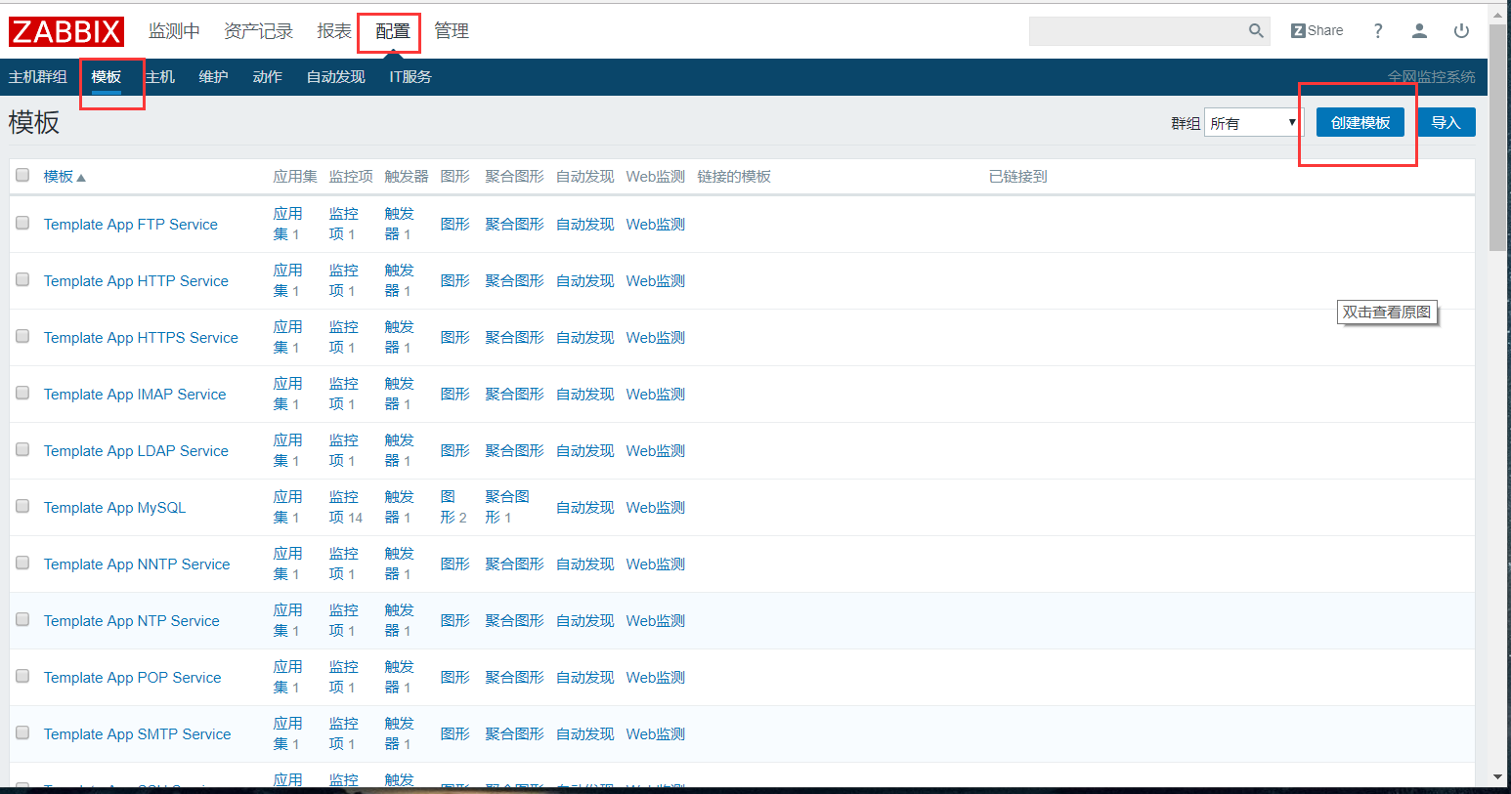Open Template App MySQL link
This screenshot has height=794, width=1511.
point(114,508)
